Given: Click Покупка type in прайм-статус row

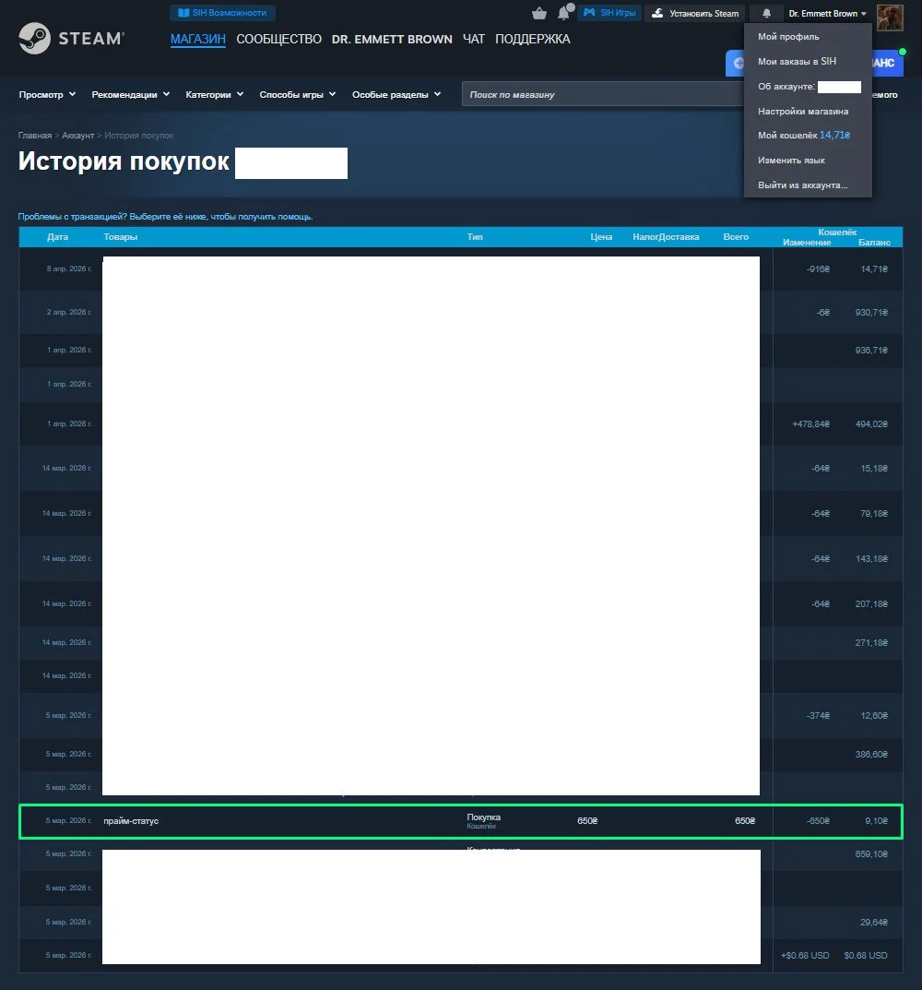Looking at the screenshot, I should 483,817.
